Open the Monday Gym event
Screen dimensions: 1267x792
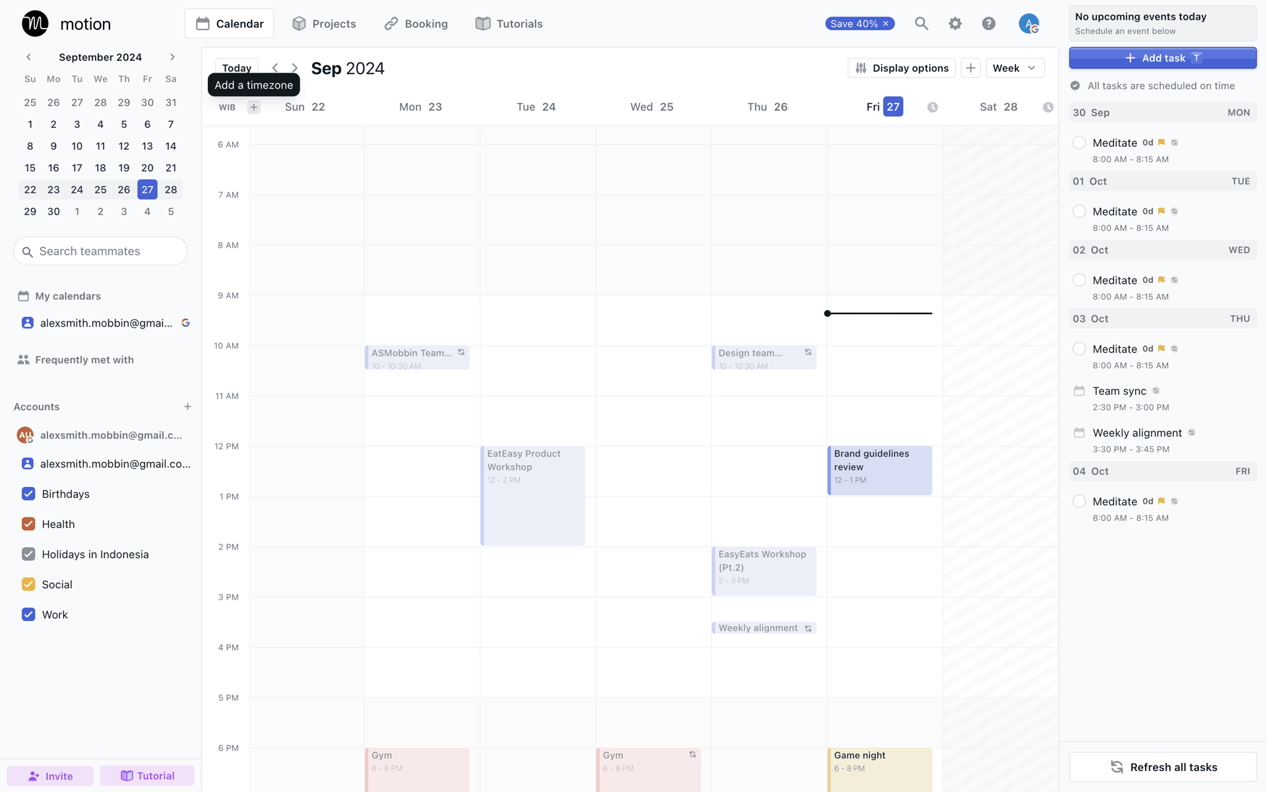pos(417,770)
